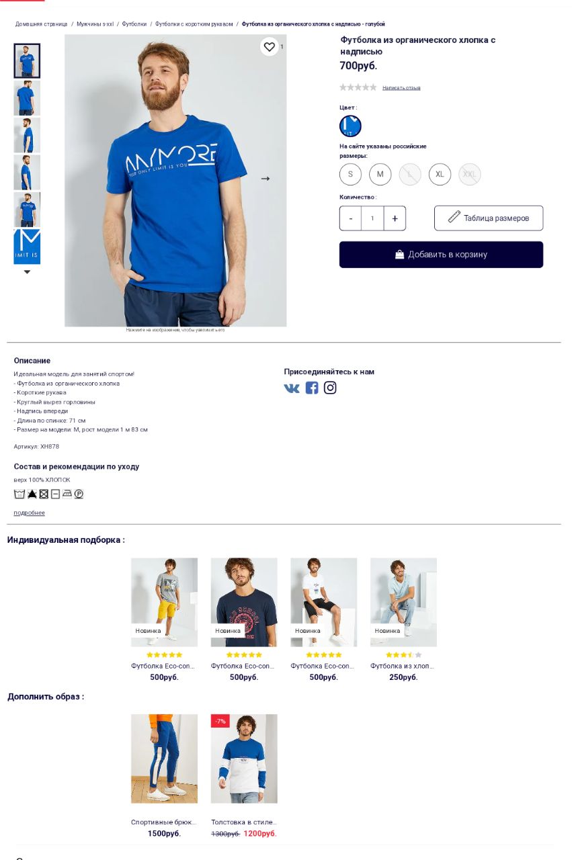This screenshot has height=860, width=572.
Task: Open the Футболки breadcrumb
Action: 134,24
